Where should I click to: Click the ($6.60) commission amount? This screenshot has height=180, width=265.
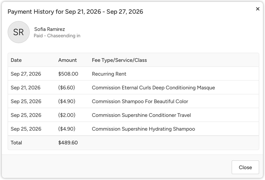pyautogui.click(x=67, y=88)
